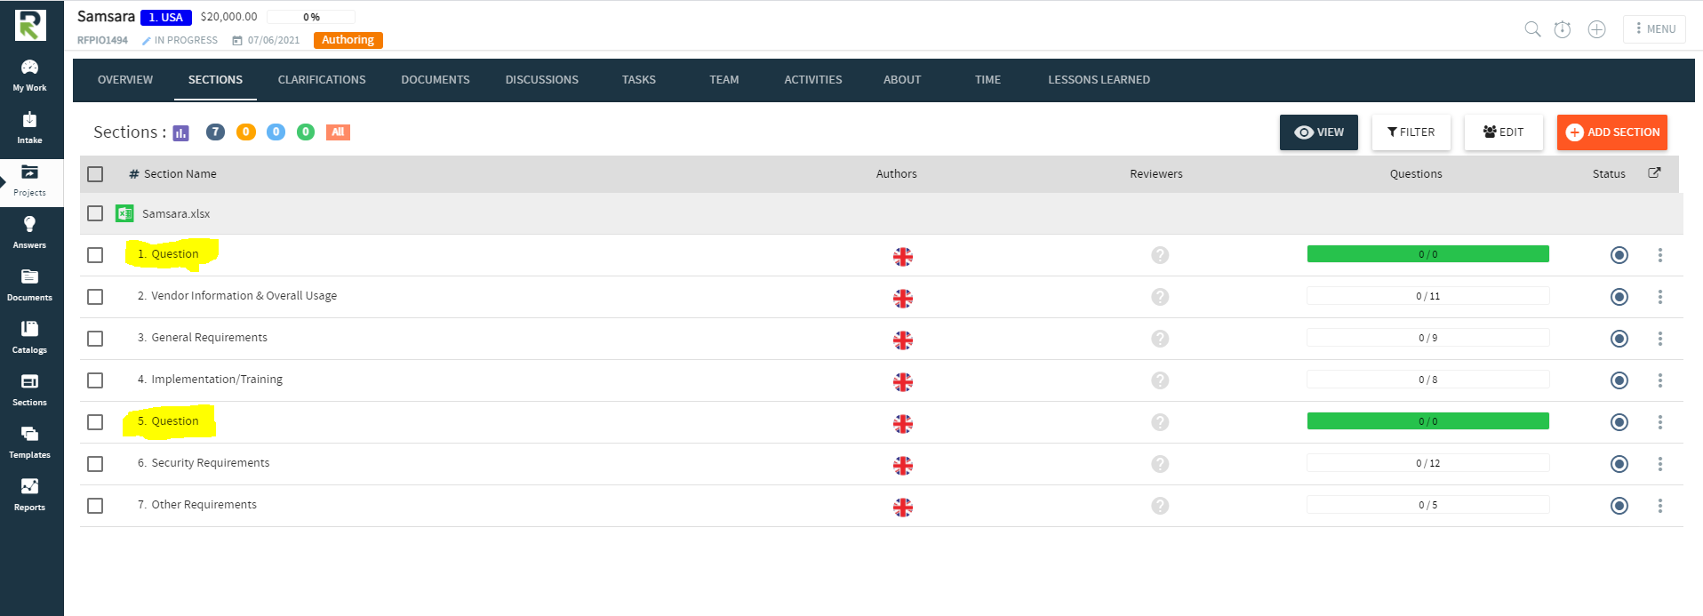The height and width of the screenshot is (616, 1703).
Task: Switch to the OVERVIEW tab
Action: [125, 80]
